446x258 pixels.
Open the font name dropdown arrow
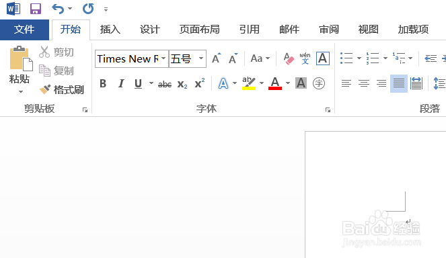click(x=163, y=58)
